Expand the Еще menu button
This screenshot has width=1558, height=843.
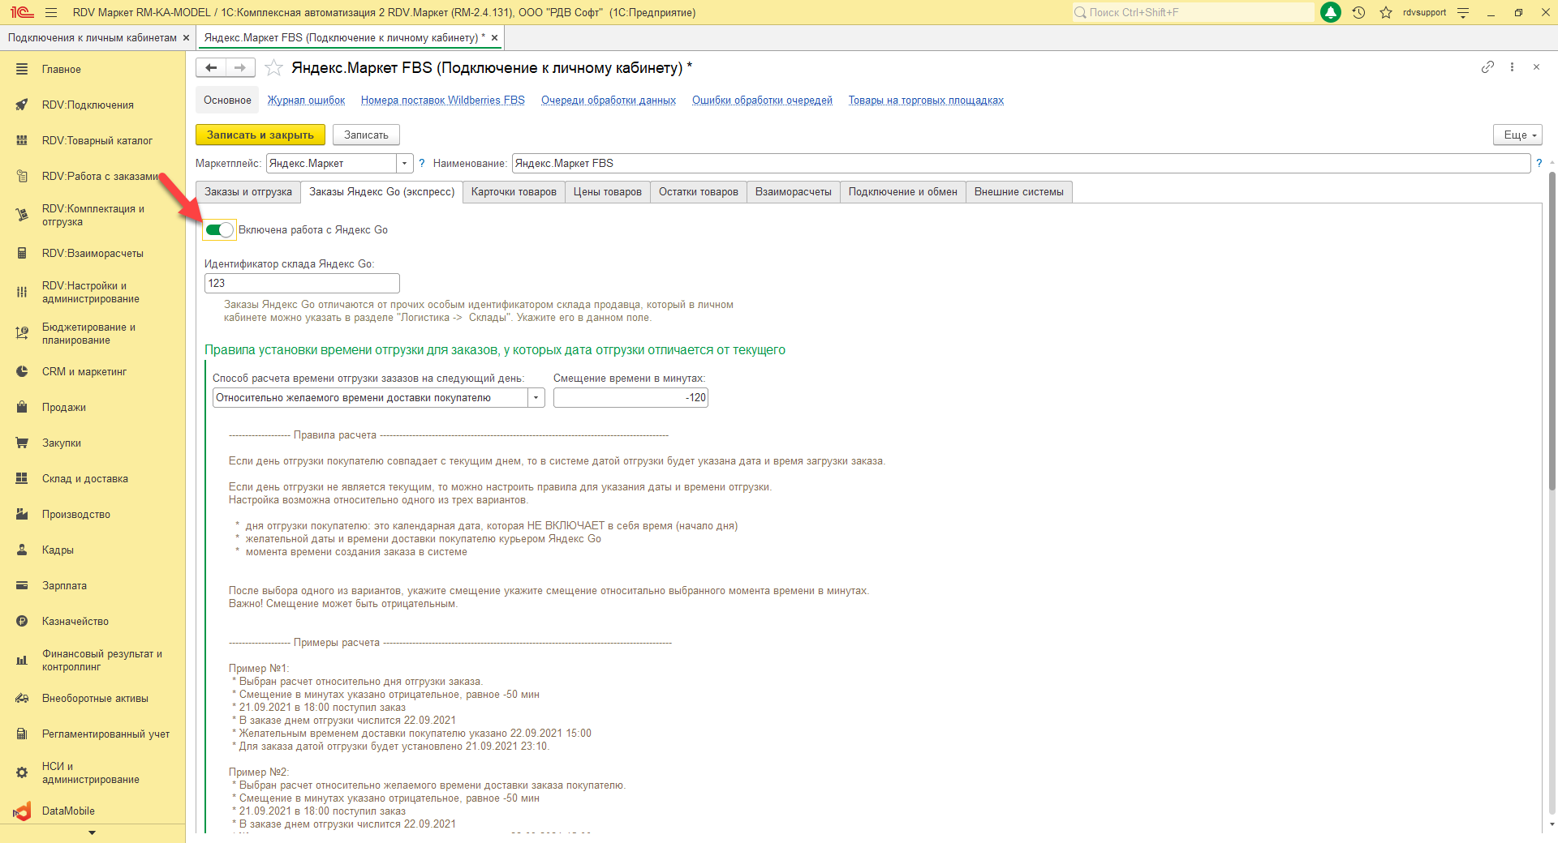tap(1517, 135)
